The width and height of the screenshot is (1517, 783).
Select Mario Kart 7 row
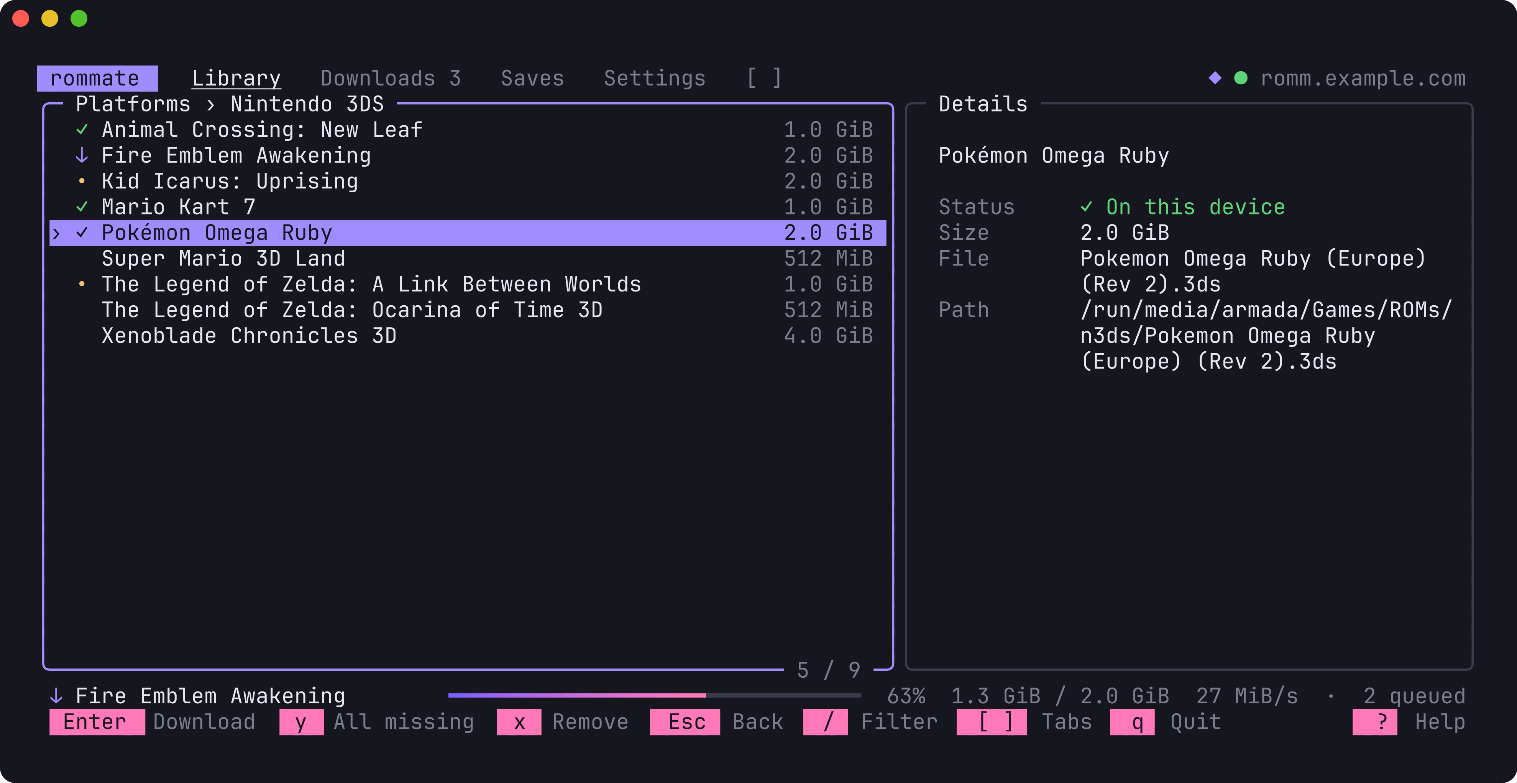[x=468, y=206]
